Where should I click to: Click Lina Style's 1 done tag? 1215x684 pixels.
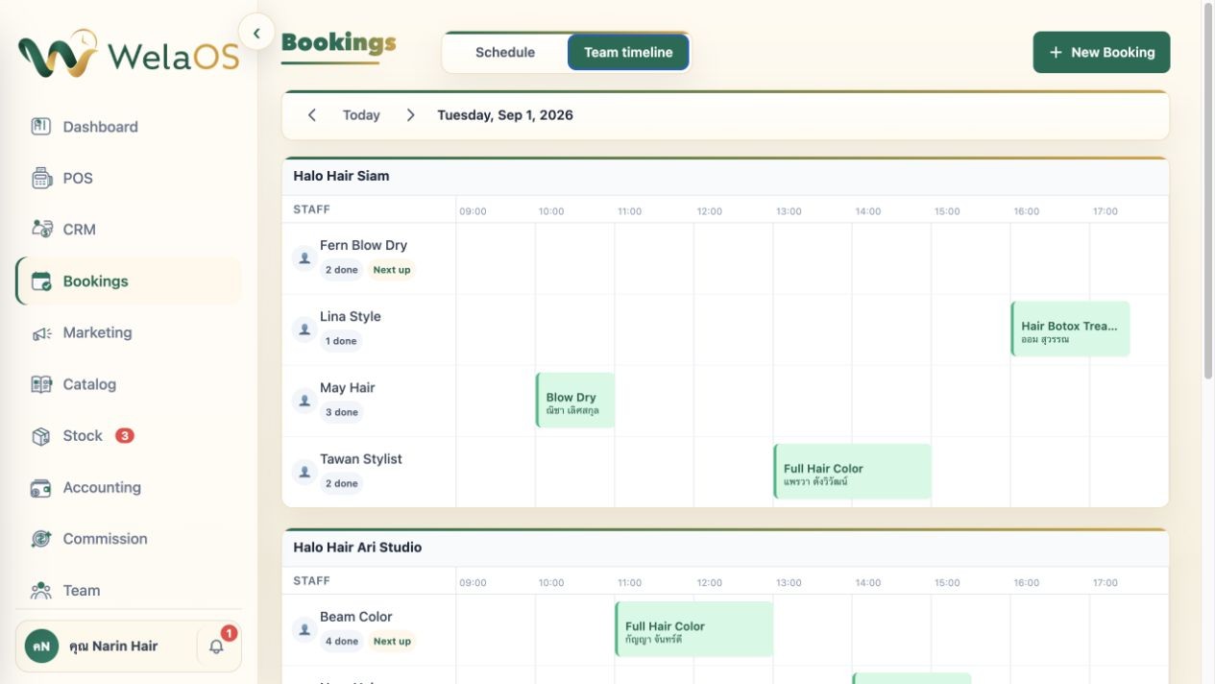tap(341, 341)
